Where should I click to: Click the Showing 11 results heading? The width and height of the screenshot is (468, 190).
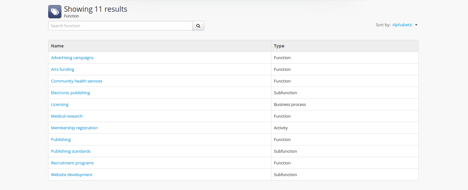96,9
